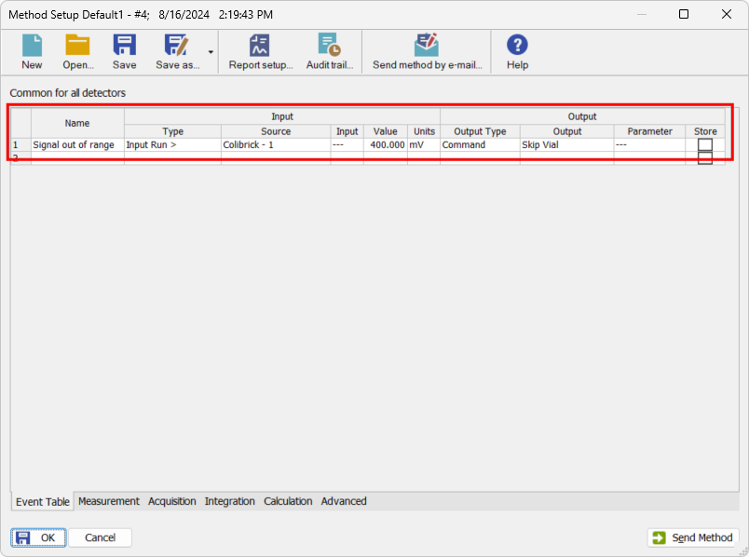Expand the Save as dropdown arrow

211,52
